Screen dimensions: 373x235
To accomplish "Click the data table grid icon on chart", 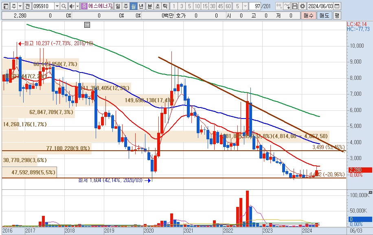I will (87, 25).
